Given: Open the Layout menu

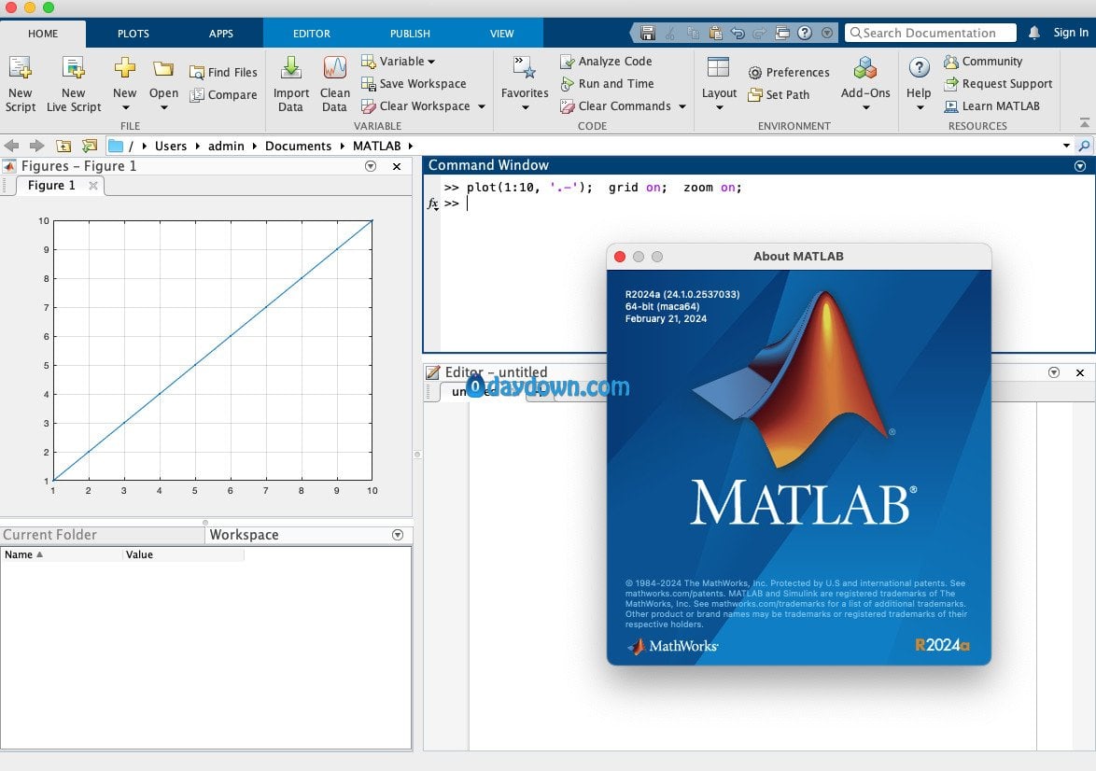Looking at the screenshot, I should click(719, 85).
